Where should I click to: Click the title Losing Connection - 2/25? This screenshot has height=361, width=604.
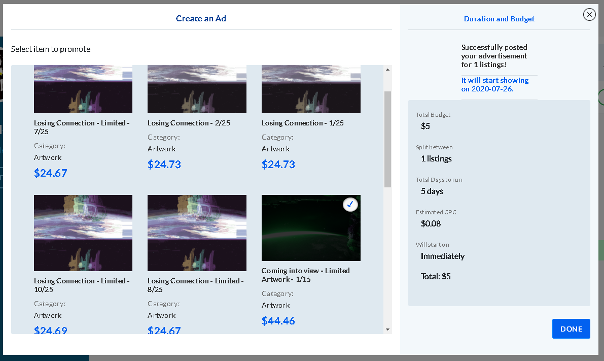pos(189,123)
